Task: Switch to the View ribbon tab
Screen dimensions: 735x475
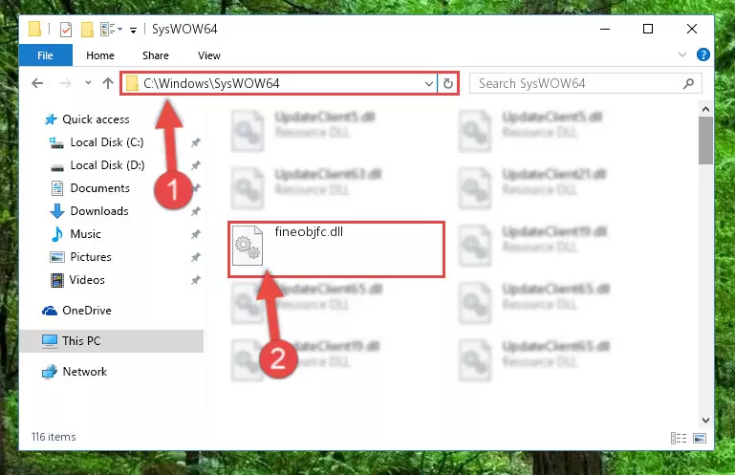Action: 208,55
